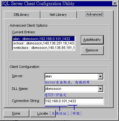Click the Done button

coord(16,113)
